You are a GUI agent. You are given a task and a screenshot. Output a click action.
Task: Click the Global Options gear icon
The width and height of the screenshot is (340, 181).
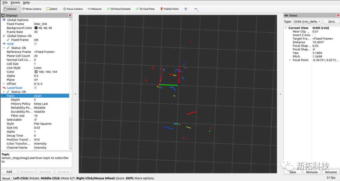coord(4,20)
